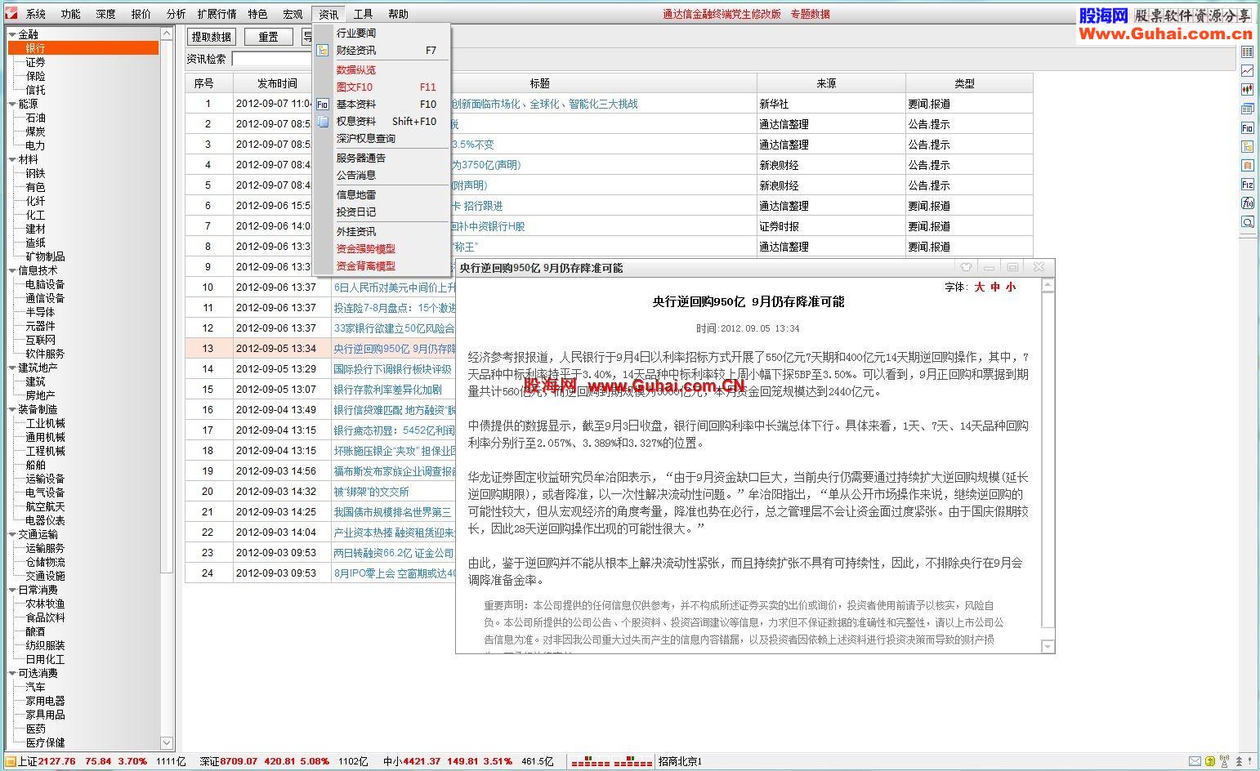The width and height of the screenshot is (1260, 771).
Task: Click the envelope mail icon in status bar
Action: [1195, 761]
